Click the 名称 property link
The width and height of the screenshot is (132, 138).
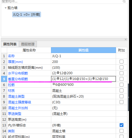coord(11,56)
